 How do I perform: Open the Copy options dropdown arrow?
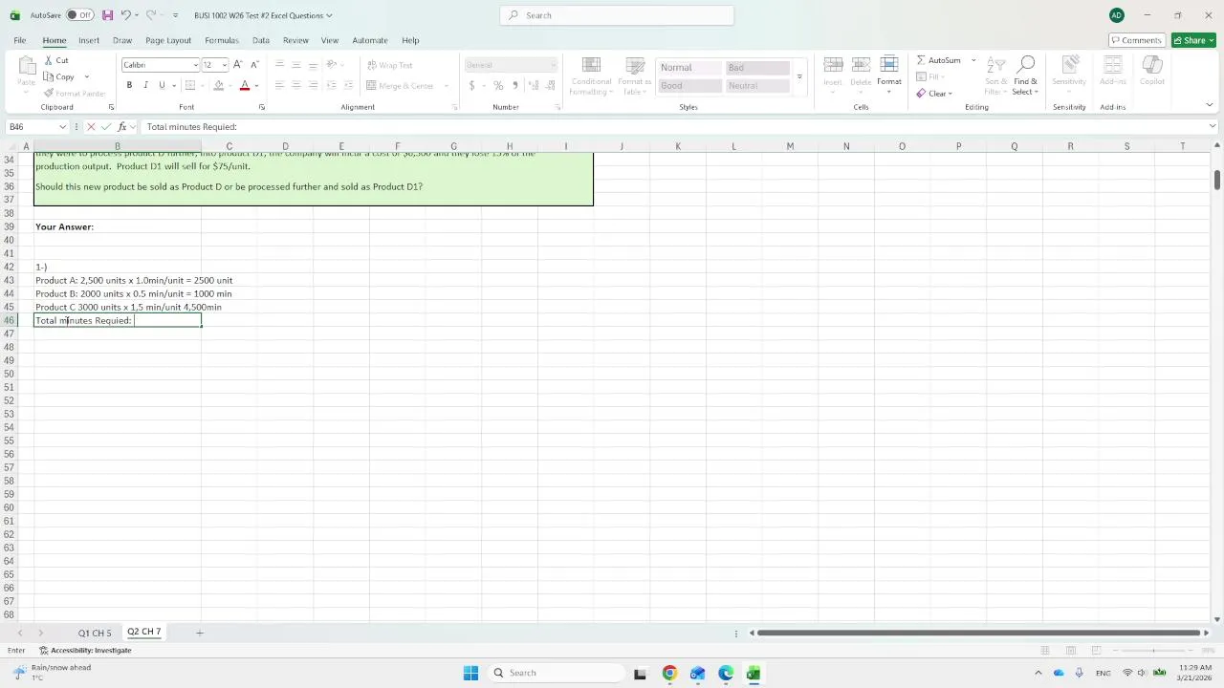tap(86, 76)
